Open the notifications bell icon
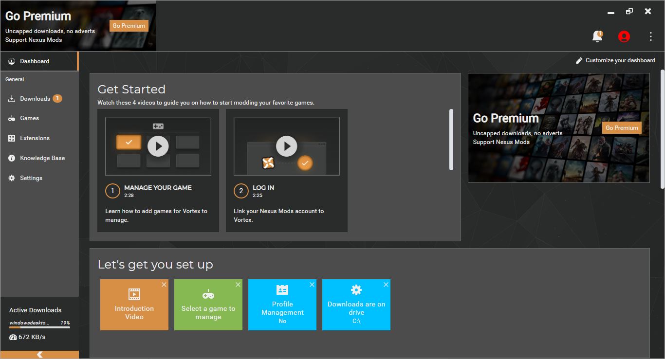This screenshot has width=665, height=359. [597, 36]
